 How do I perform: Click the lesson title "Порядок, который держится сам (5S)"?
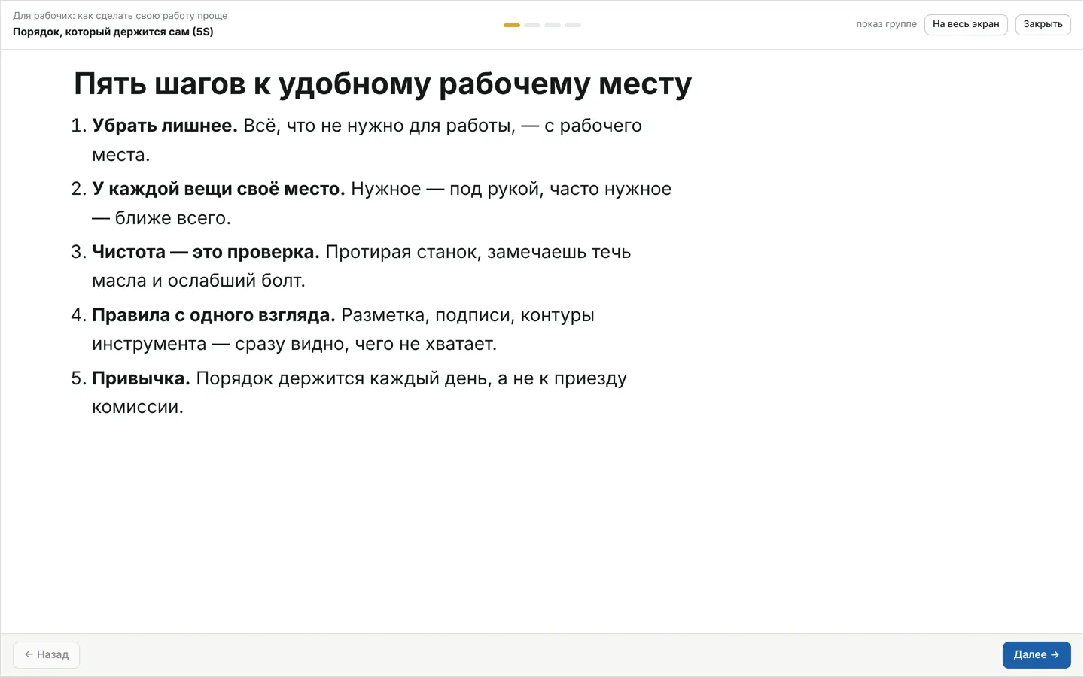(113, 32)
